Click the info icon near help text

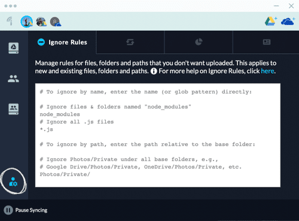[x=154, y=71]
